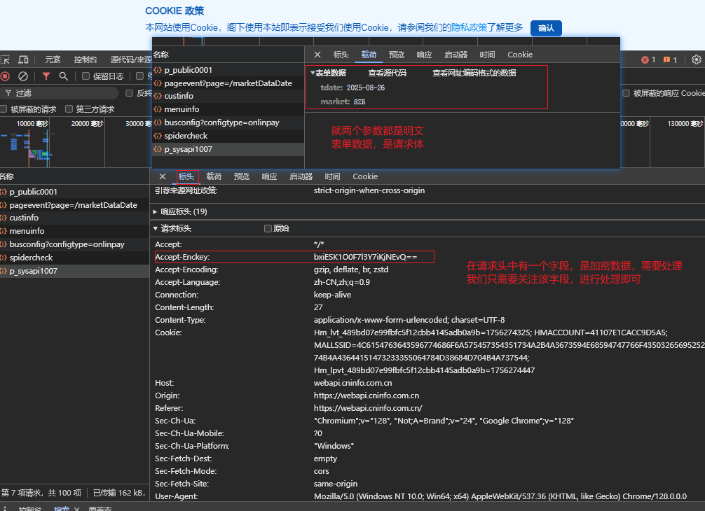Click the red error count badge
The height and width of the screenshot is (511, 705).
(648, 59)
